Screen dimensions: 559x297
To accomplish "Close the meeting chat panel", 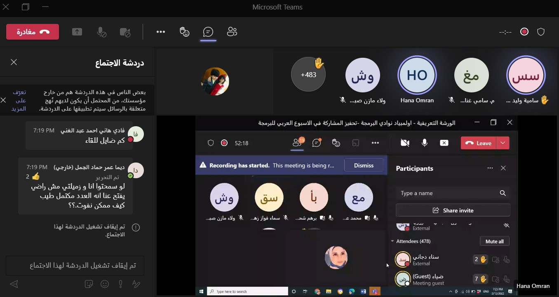I will tap(14, 62).
